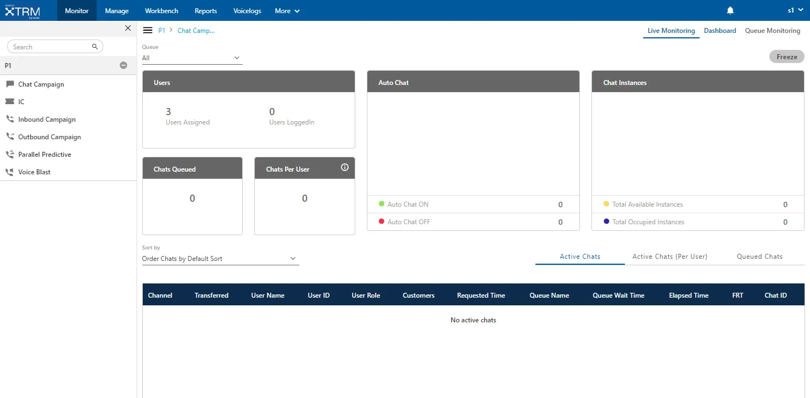Click the search magnifier icon
This screenshot has width=810, height=398.
pos(95,47)
